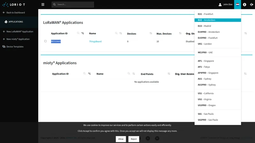Open the John Doe user menu
Screen dimensions: 255x143
[225, 4]
